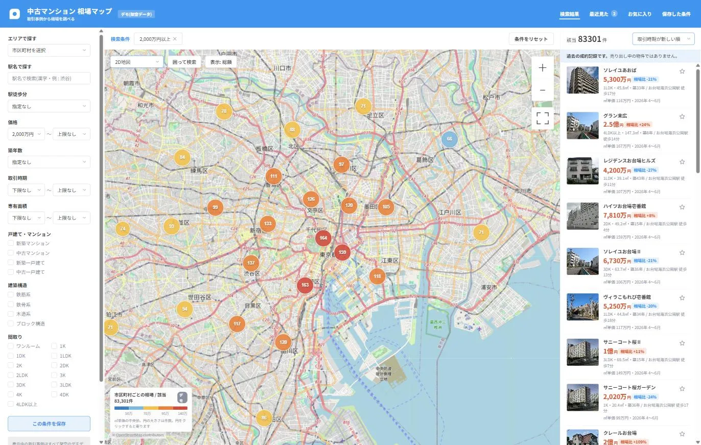
Task: Favorite サニーコート桜ガーデン with the star
Action: point(682,389)
